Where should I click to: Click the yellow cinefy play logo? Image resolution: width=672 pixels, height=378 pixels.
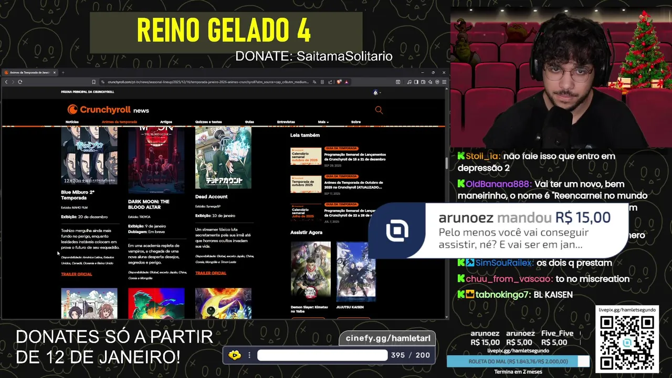[x=234, y=355]
